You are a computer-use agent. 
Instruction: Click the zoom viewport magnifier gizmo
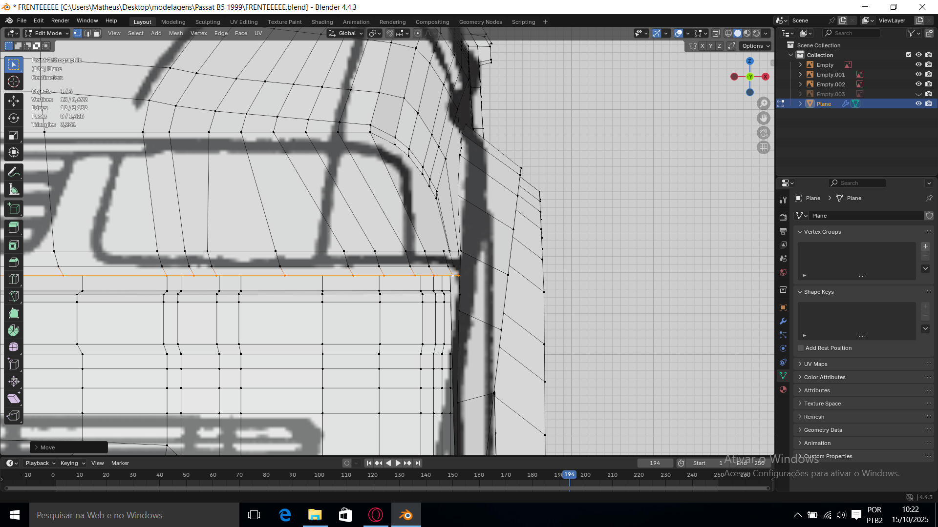pos(763,103)
